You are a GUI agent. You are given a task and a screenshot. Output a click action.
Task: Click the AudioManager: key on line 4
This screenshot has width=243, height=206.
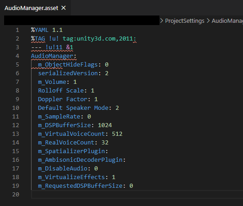click(53, 56)
